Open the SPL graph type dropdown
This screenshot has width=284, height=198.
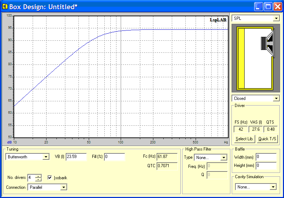click(x=276, y=18)
